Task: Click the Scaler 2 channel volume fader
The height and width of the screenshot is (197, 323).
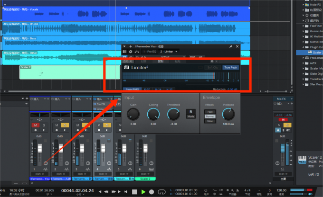Action: pyautogui.click(x=145, y=148)
